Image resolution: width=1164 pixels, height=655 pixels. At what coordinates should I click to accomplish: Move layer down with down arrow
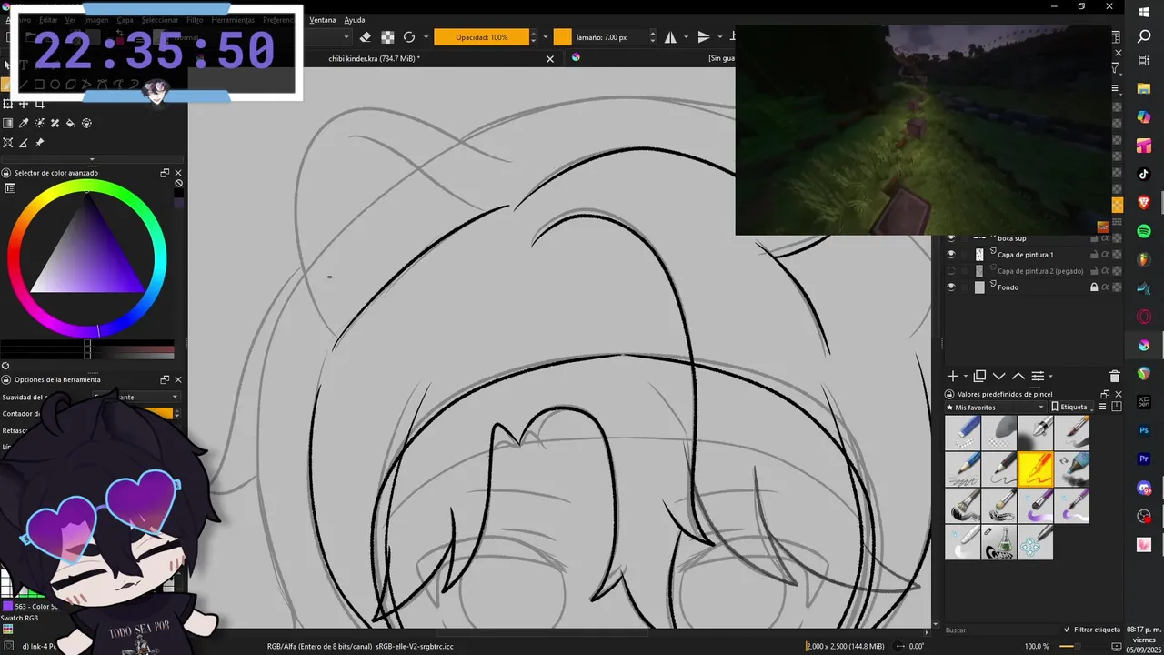(998, 376)
